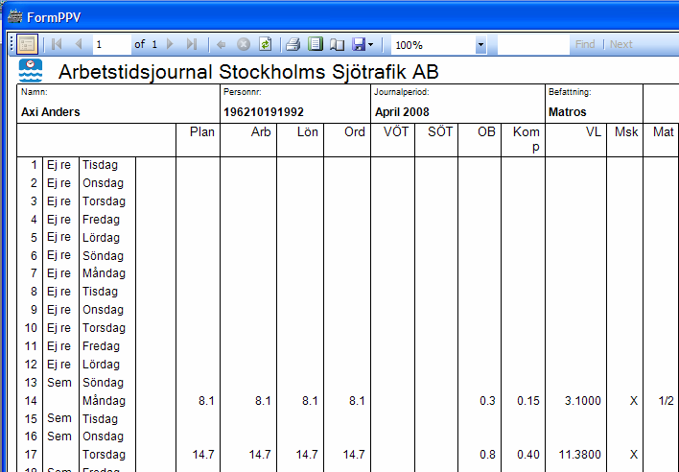Click Ej re code in row 10
Image resolution: width=679 pixels, height=472 pixels.
click(59, 328)
